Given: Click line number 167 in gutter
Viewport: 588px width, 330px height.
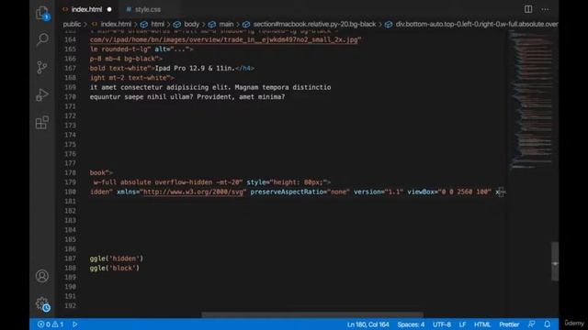Looking at the screenshot, I should (x=70, y=68).
